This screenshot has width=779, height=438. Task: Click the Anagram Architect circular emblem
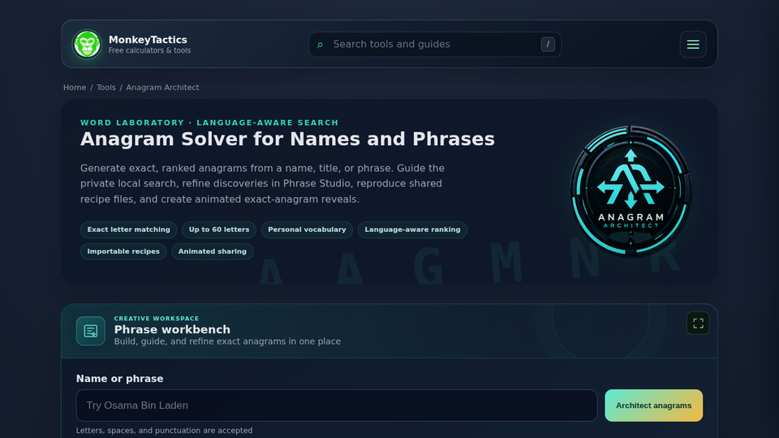631,191
